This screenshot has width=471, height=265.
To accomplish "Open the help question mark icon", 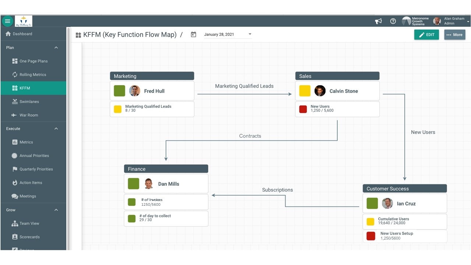I will tap(393, 21).
